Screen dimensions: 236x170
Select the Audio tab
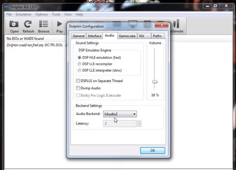pos(110,35)
